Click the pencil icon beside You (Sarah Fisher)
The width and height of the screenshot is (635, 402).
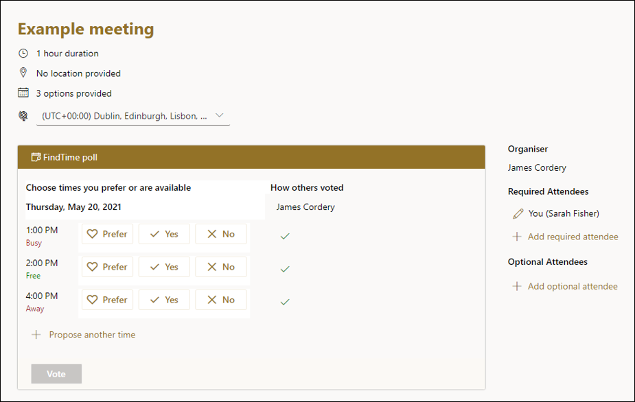coord(518,214)
